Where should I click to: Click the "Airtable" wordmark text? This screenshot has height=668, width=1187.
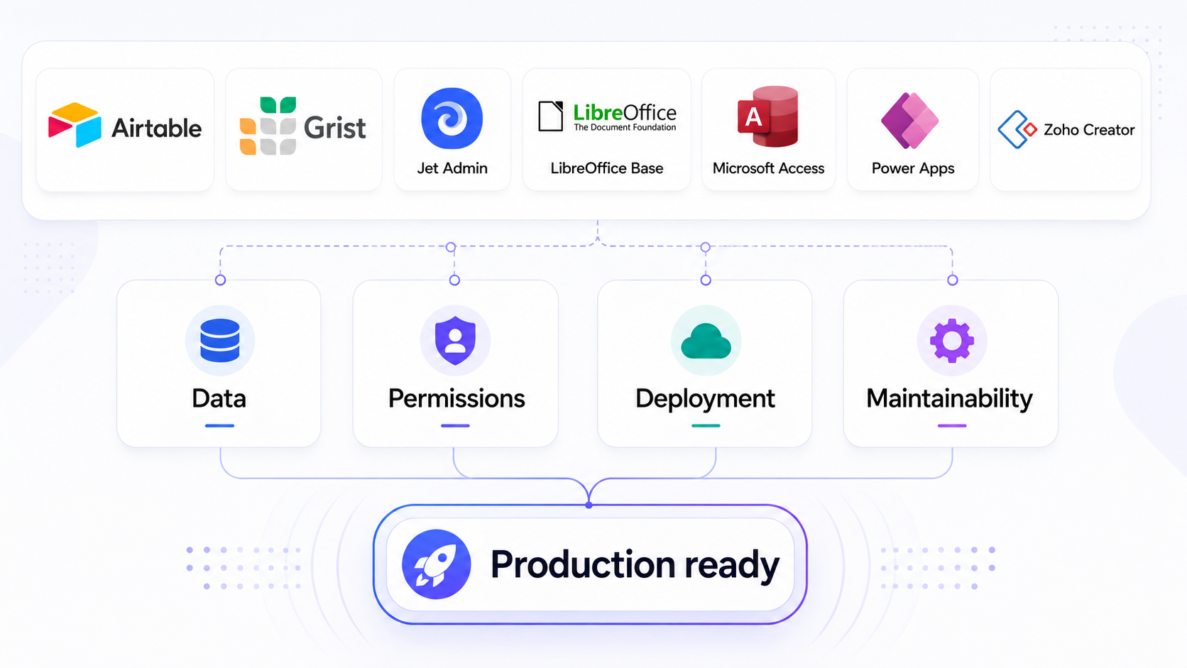[157, 128]
